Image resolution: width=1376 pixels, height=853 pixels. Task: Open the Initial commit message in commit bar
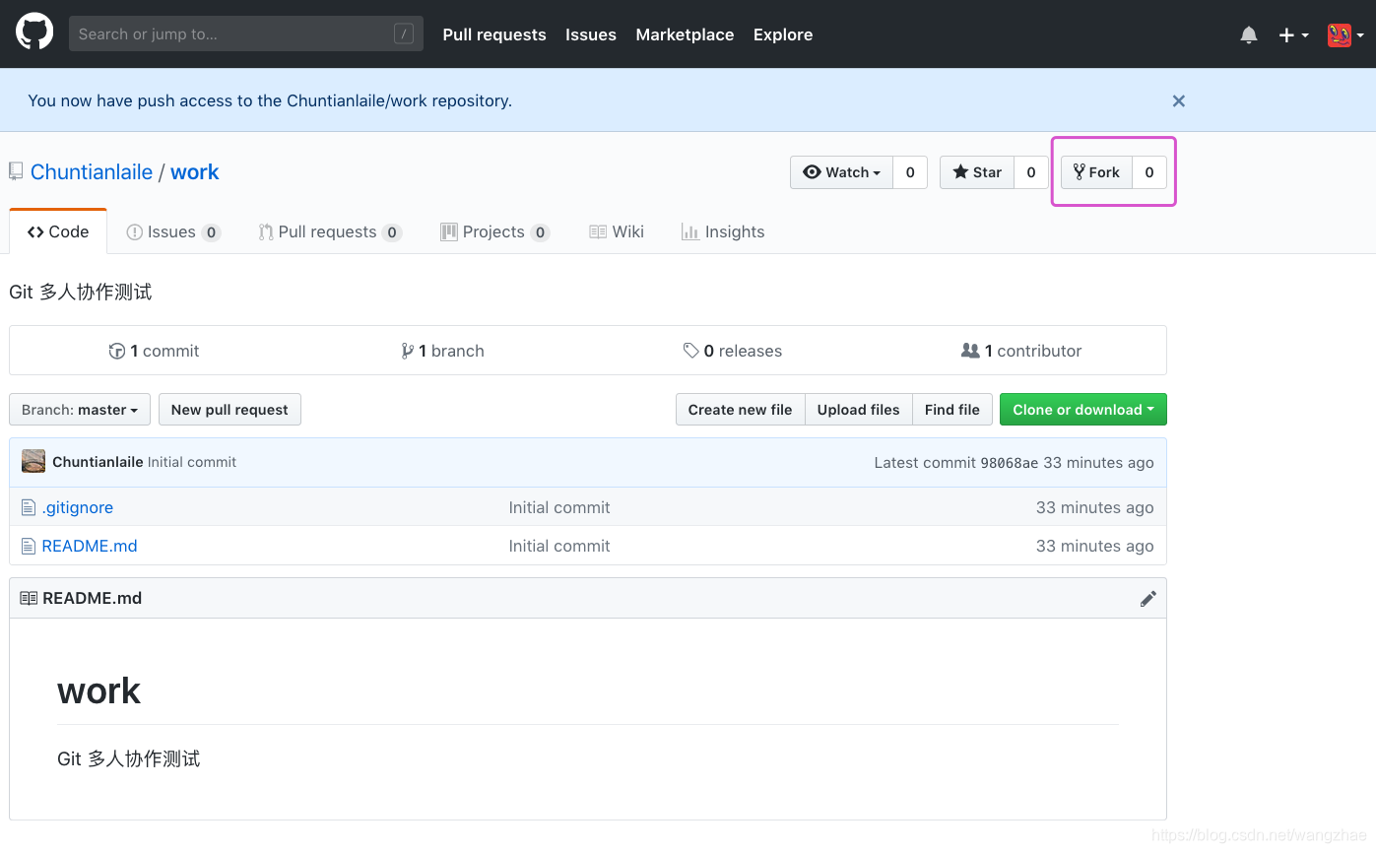tap(192, 462)
